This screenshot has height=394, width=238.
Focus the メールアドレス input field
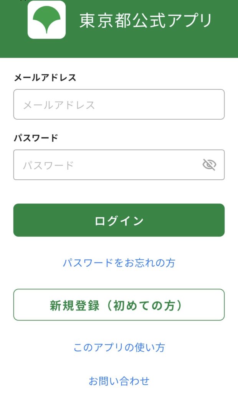pos(119,104)
